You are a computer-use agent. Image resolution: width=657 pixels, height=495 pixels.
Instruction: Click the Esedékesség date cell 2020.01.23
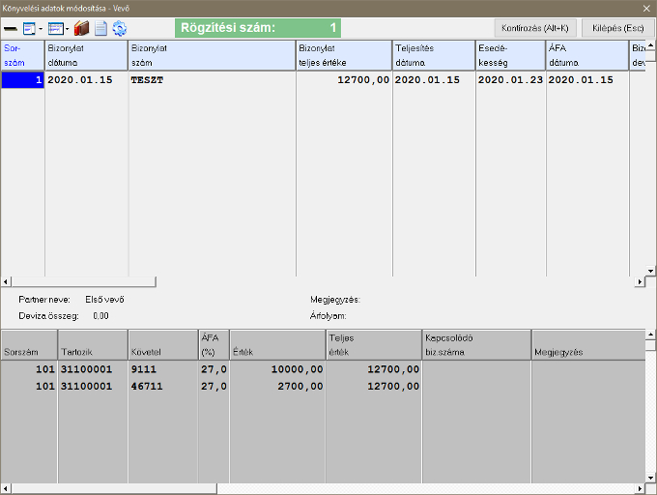point(509,80)
